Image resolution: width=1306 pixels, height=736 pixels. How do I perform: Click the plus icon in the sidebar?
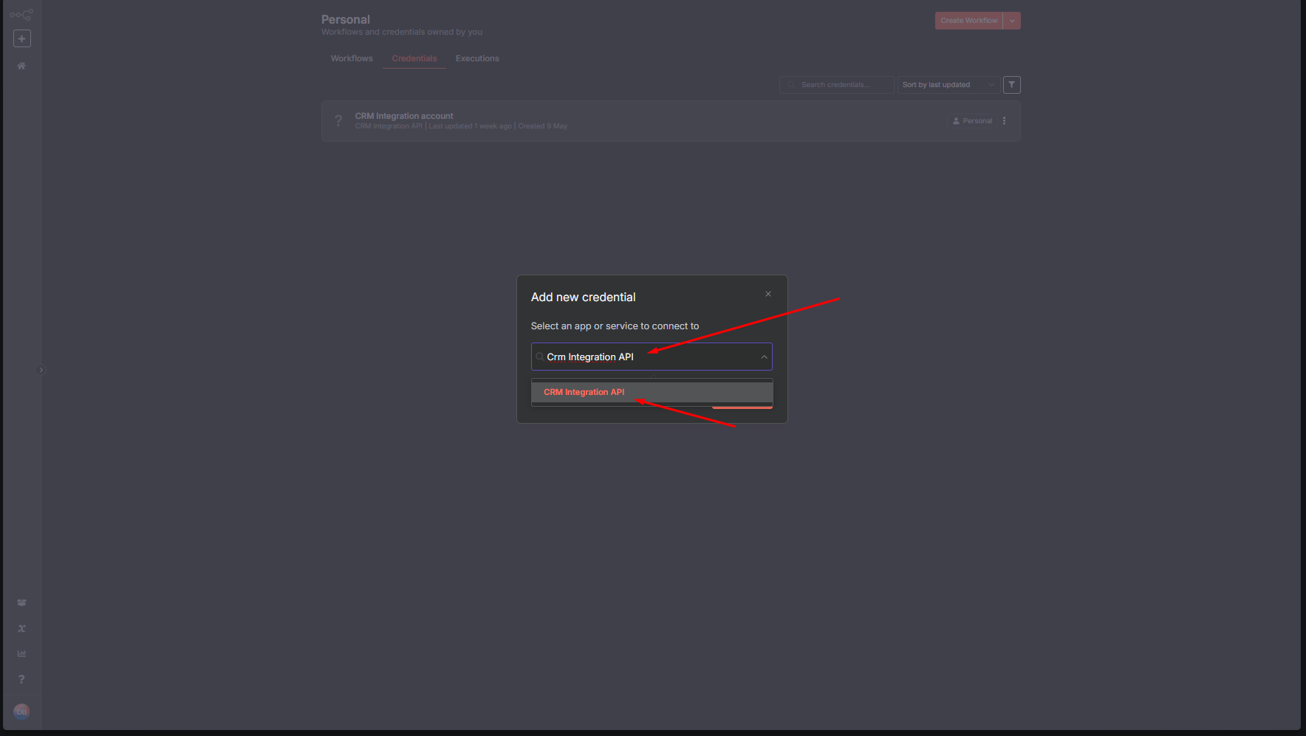[x=22, y=38]
